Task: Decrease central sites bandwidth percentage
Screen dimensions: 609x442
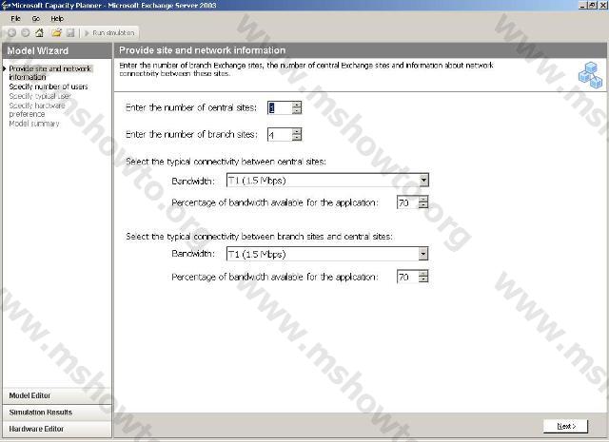Action: coord(423,205)
